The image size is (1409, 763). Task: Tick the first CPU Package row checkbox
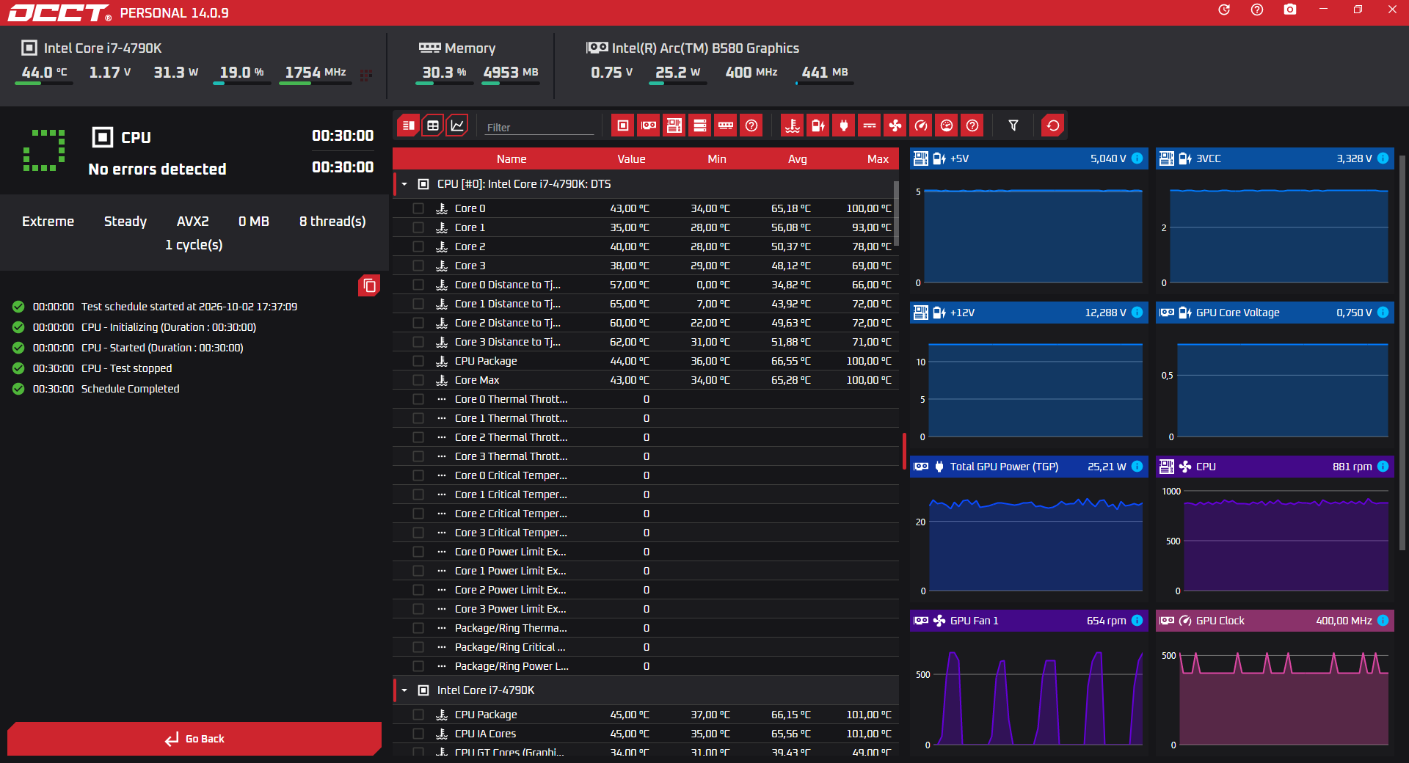click(418, 361)
